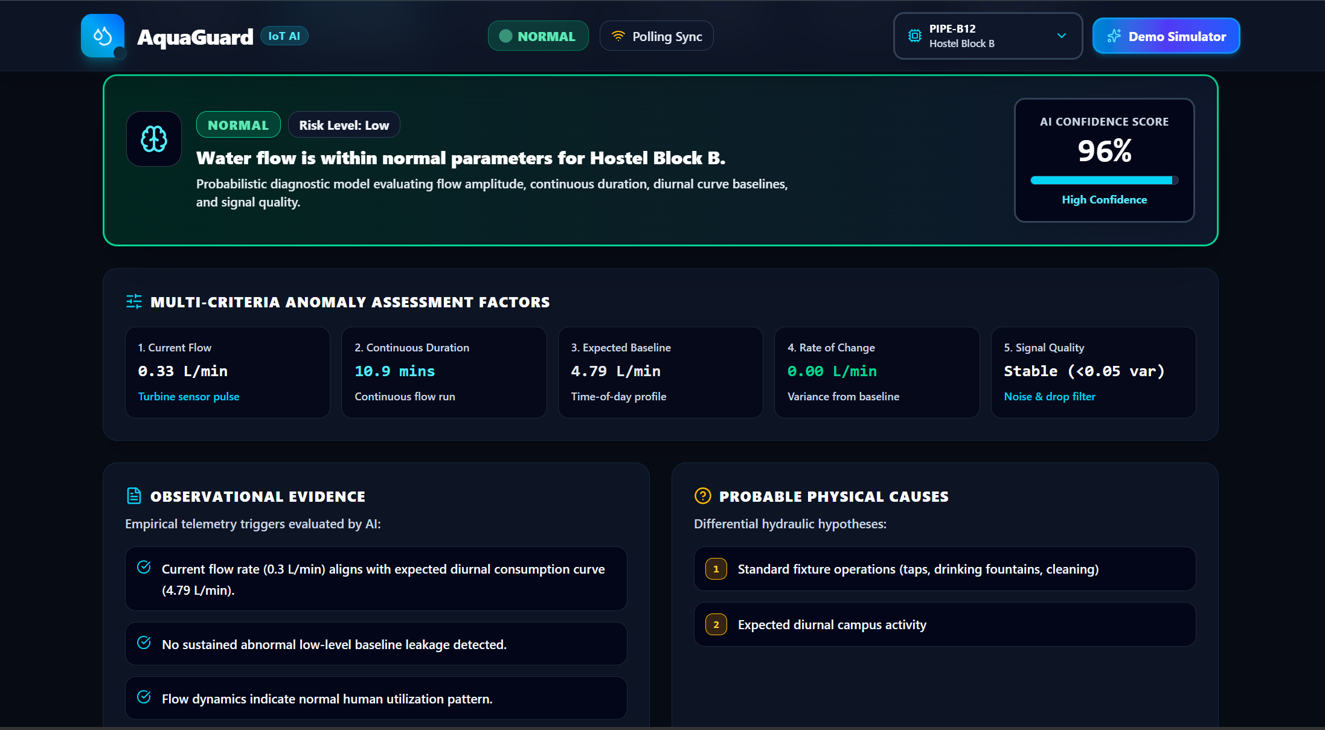Click the Polling Sync status pill
The image size is (1325, 730).
(x=656, y=36)
